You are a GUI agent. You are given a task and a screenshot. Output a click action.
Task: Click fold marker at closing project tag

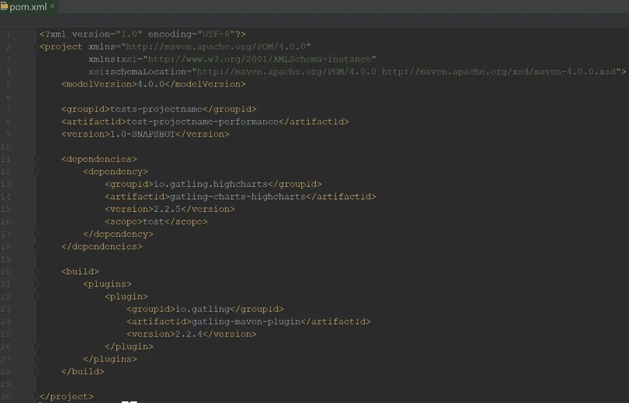click(35, 396)
